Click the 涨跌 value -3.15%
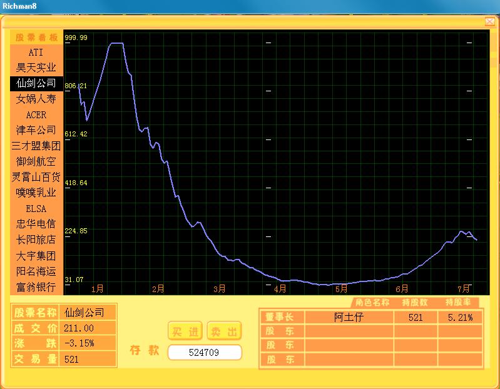This screenshot has width=500, height=389. 79,343
